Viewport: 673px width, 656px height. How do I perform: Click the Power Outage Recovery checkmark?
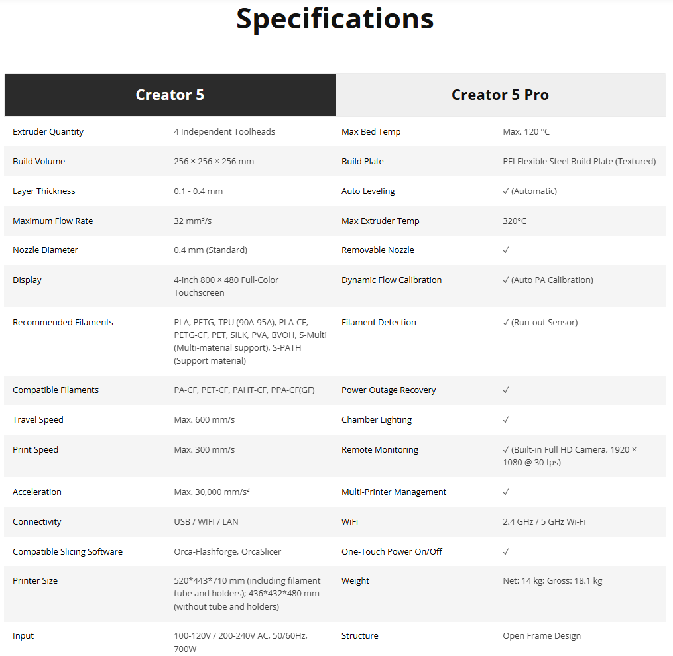point(506,390)
